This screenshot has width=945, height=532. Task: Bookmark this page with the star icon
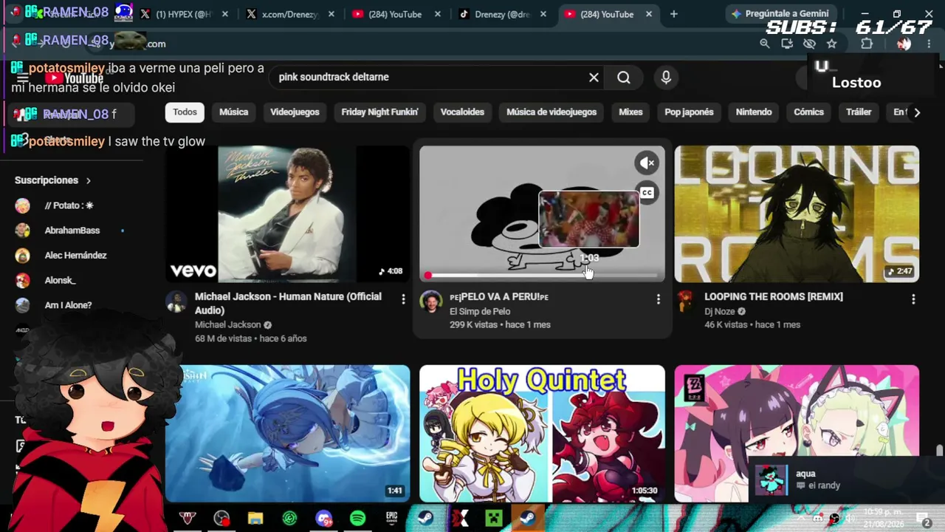click(832, 44)
